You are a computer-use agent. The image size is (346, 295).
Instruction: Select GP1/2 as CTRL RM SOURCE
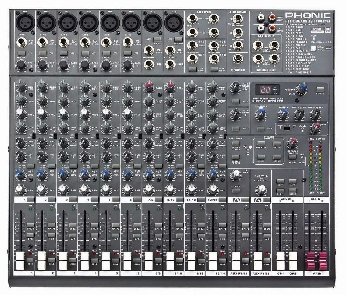(277, 144)
